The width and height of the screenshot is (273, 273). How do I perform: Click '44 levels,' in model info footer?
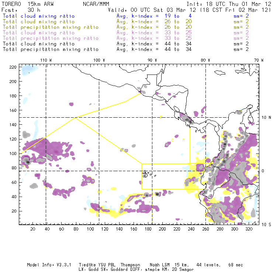208,265
